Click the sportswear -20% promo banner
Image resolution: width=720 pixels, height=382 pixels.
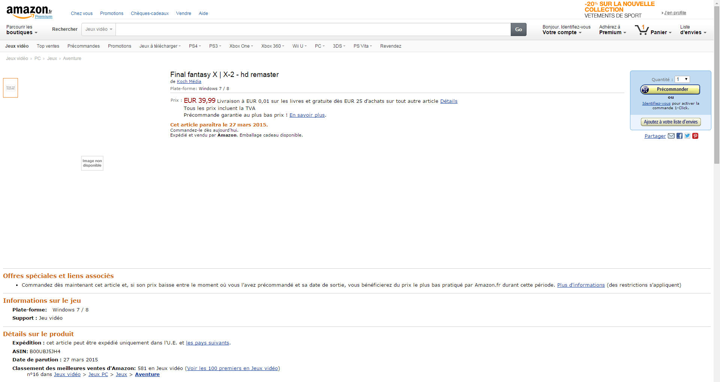(619, 10)
